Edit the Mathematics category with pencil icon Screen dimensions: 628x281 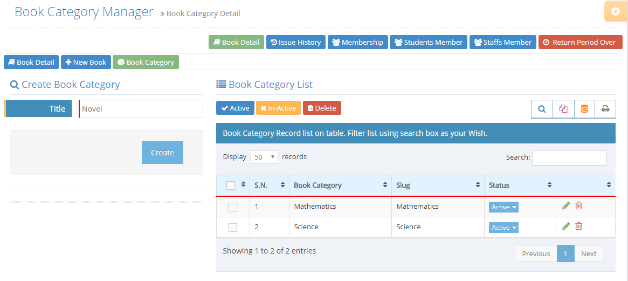click(x=566, y=205)
